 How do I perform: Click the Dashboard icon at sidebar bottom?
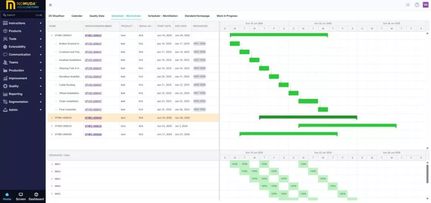[x=36, y=194]
